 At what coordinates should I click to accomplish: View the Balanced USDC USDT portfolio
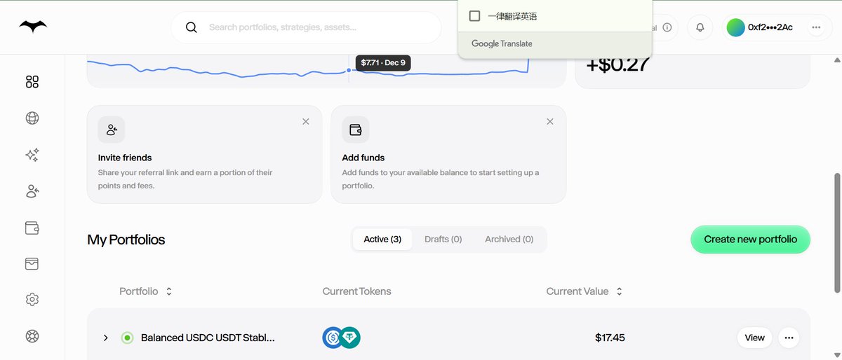click(755, 338)
